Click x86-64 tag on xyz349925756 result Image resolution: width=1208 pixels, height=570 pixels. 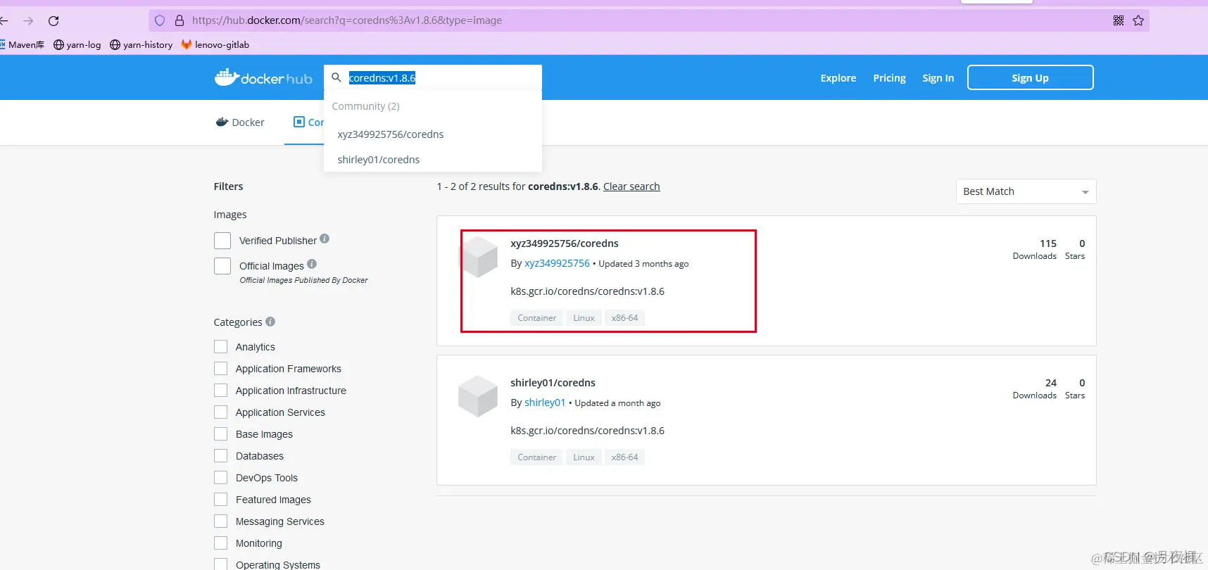click(x=625, y=318)
